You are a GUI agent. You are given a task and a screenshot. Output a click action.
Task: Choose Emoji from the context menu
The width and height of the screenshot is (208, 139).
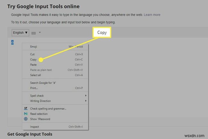55,47
